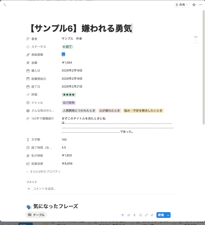Open the three-dot page options menu

click(x=201, y=5)
